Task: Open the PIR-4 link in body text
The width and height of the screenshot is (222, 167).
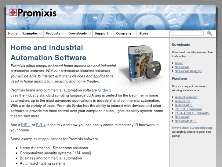Action: [x=41, y=125]
